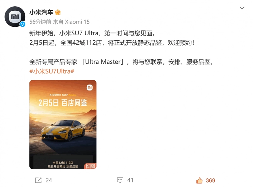253x187 pixels.
Task: Click the repost count 24
Action: [x=49, y=180]
